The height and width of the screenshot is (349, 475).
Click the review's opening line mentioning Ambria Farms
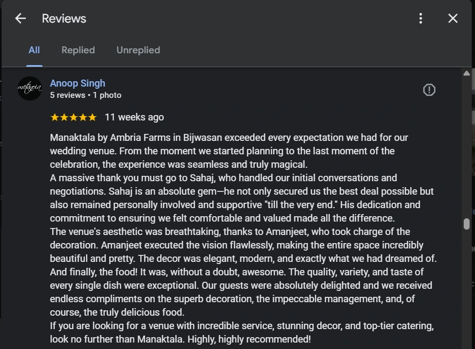tap(229, 138)
